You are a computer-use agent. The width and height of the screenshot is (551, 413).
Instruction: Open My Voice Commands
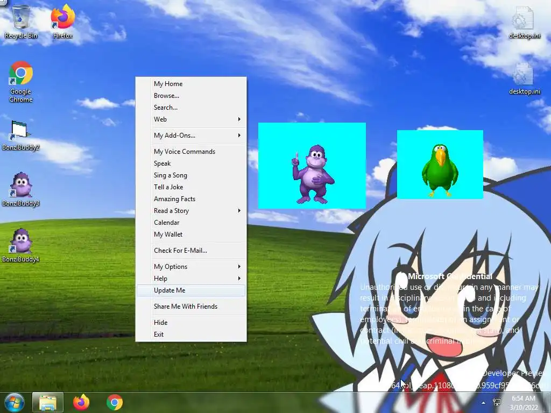pyautogui.click(x=191, y=151)
